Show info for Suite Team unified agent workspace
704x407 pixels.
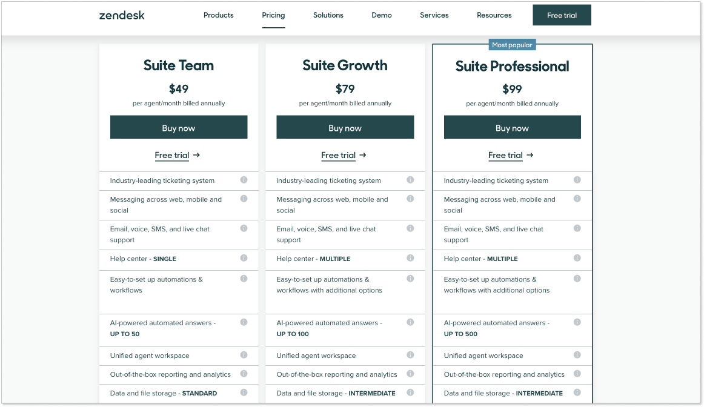point(244,355)
